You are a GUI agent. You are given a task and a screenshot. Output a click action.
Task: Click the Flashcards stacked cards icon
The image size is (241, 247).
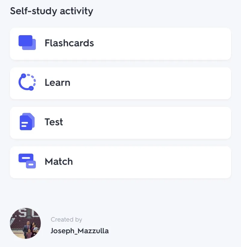pos(27,42)
